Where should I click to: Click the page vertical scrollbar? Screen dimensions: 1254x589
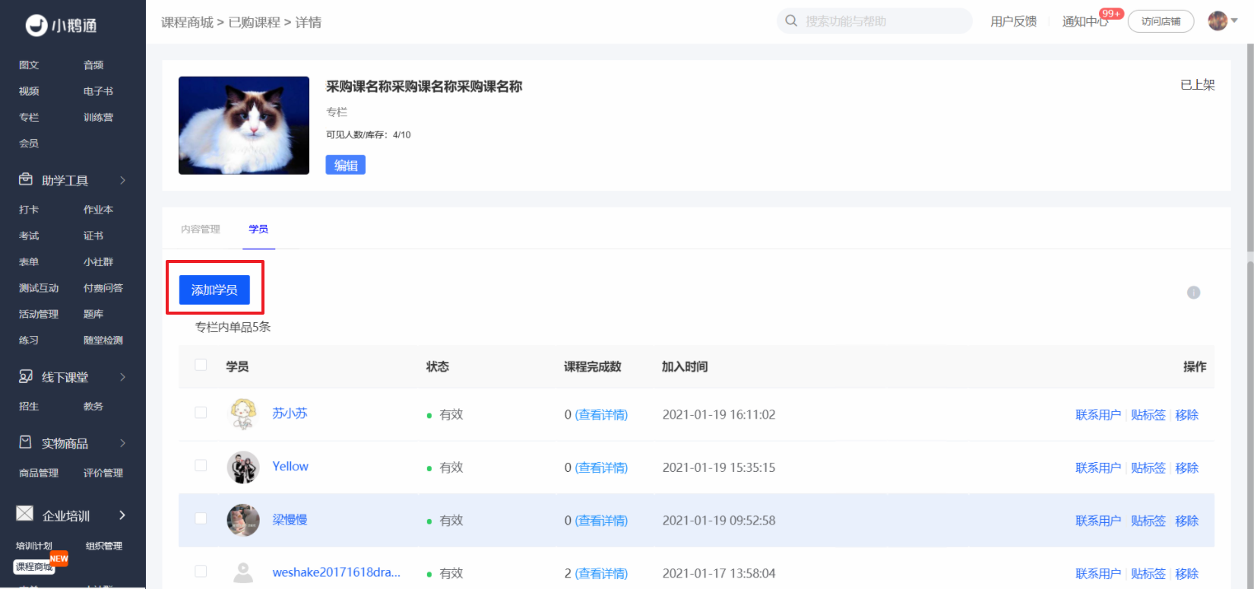point(1250,148)
